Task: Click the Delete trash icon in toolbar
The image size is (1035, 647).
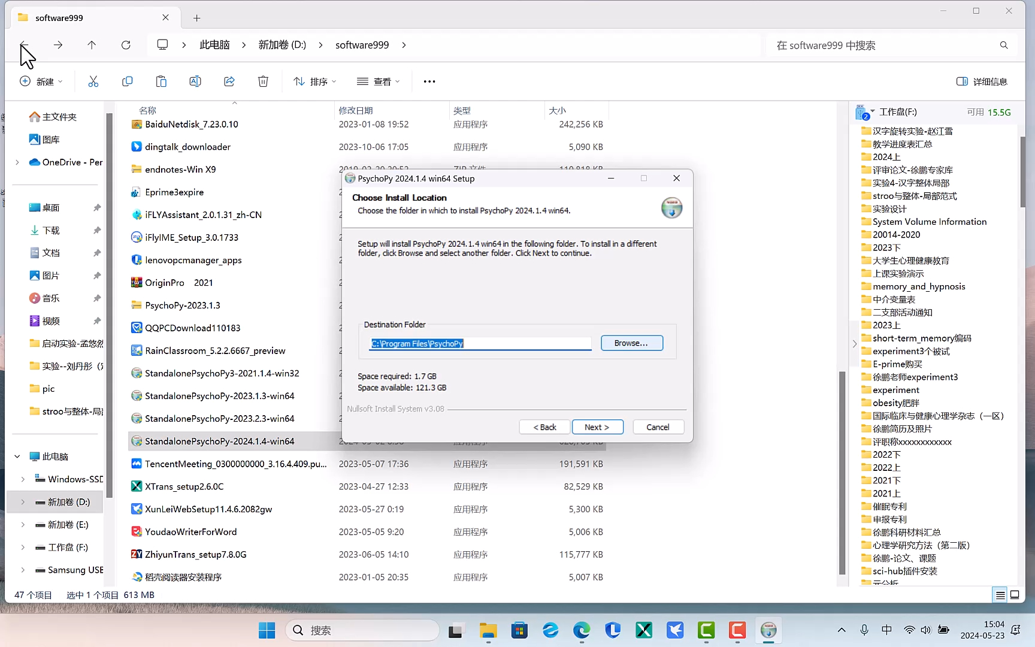Action: (263, 81)
